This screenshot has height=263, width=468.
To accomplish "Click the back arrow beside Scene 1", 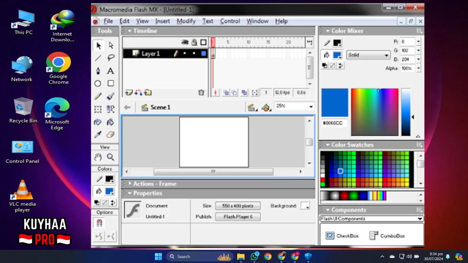I will point(127,107).
